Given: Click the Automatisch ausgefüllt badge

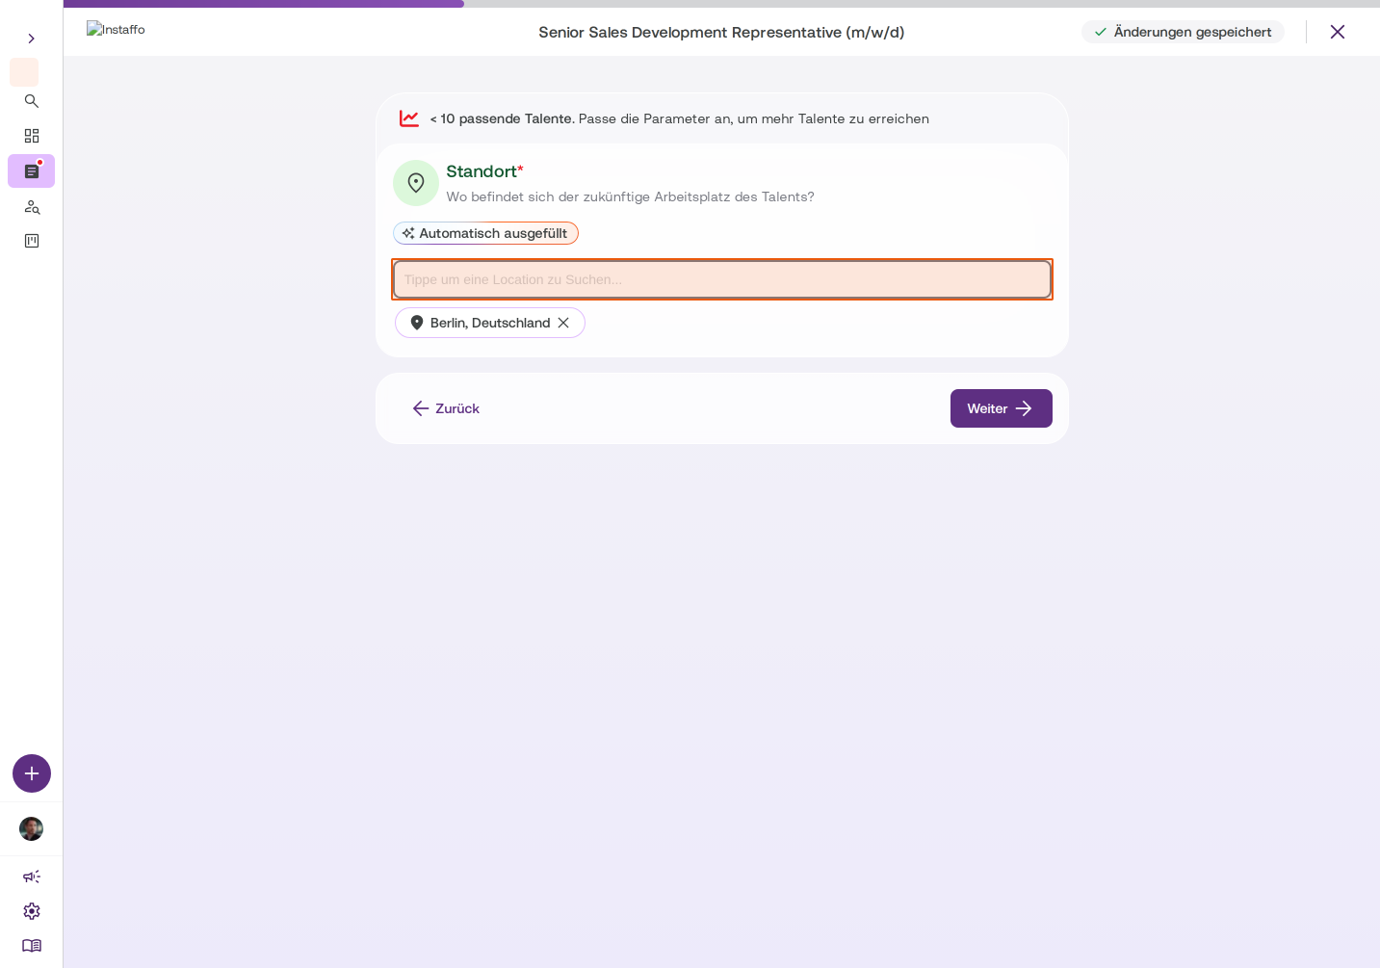Looking at the screenshot, I should click(x=485, y=233).
